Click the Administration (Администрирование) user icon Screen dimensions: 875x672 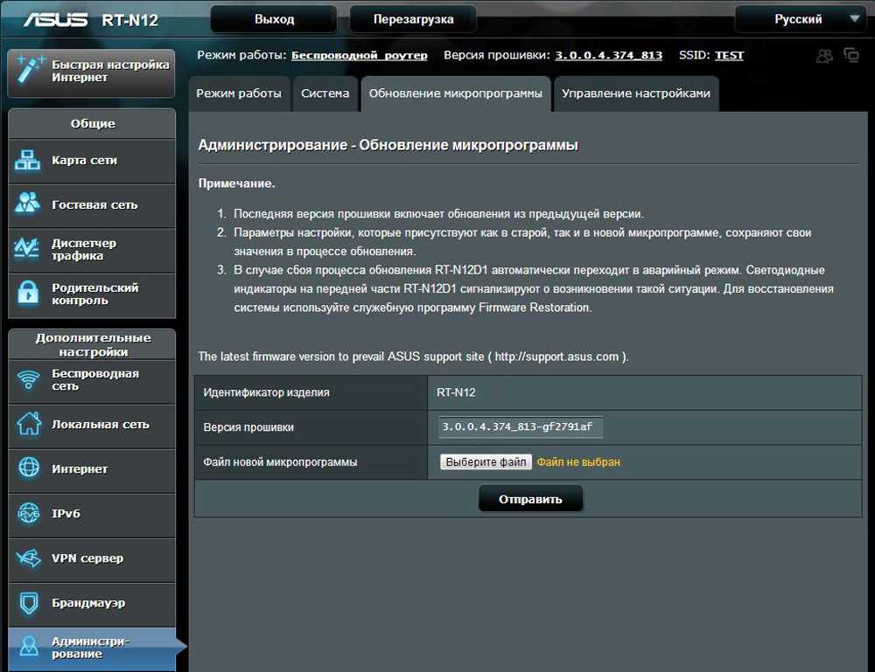pyautogui.click(x=29, y=647)
